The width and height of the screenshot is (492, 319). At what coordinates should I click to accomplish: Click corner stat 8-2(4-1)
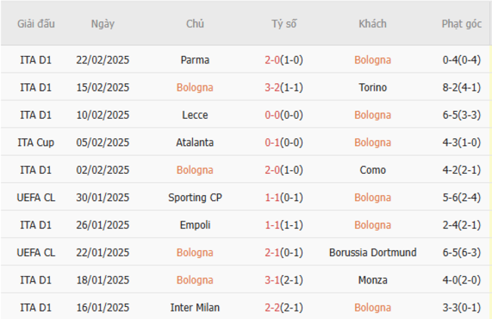(461, 87)
